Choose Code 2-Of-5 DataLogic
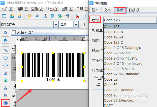 [130, 48]
